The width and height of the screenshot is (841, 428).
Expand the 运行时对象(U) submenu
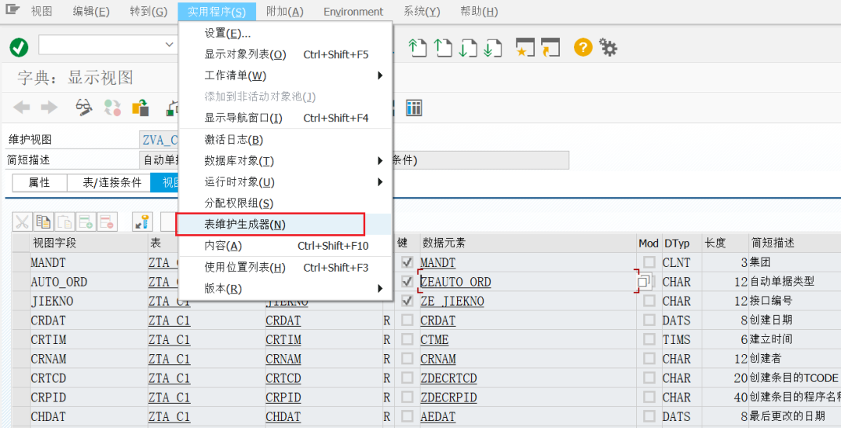pos(380,182)
